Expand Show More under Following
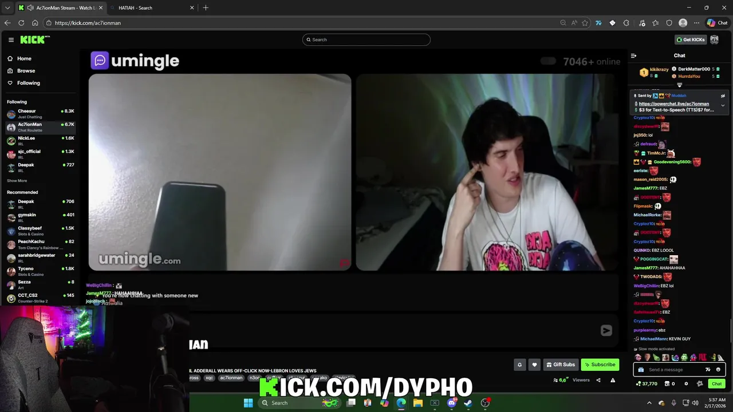 pyautogui.click(x=17, y=181)
